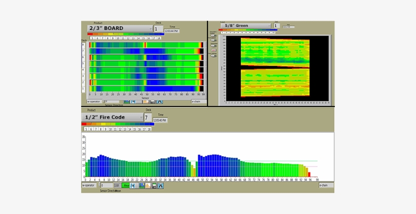
Task: Click heat map view icon in Fire Code panel
Action: [x=142, y=186]
